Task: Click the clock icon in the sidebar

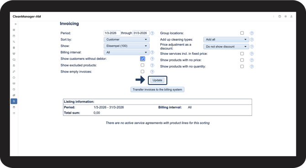Action: (x=14, y=89)
